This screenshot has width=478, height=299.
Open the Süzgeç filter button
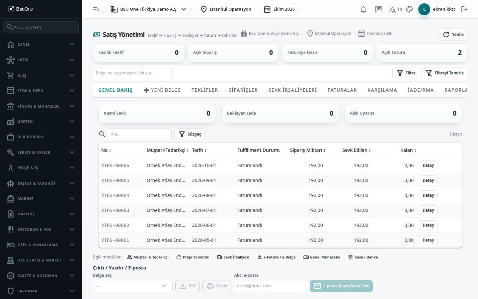190,134
